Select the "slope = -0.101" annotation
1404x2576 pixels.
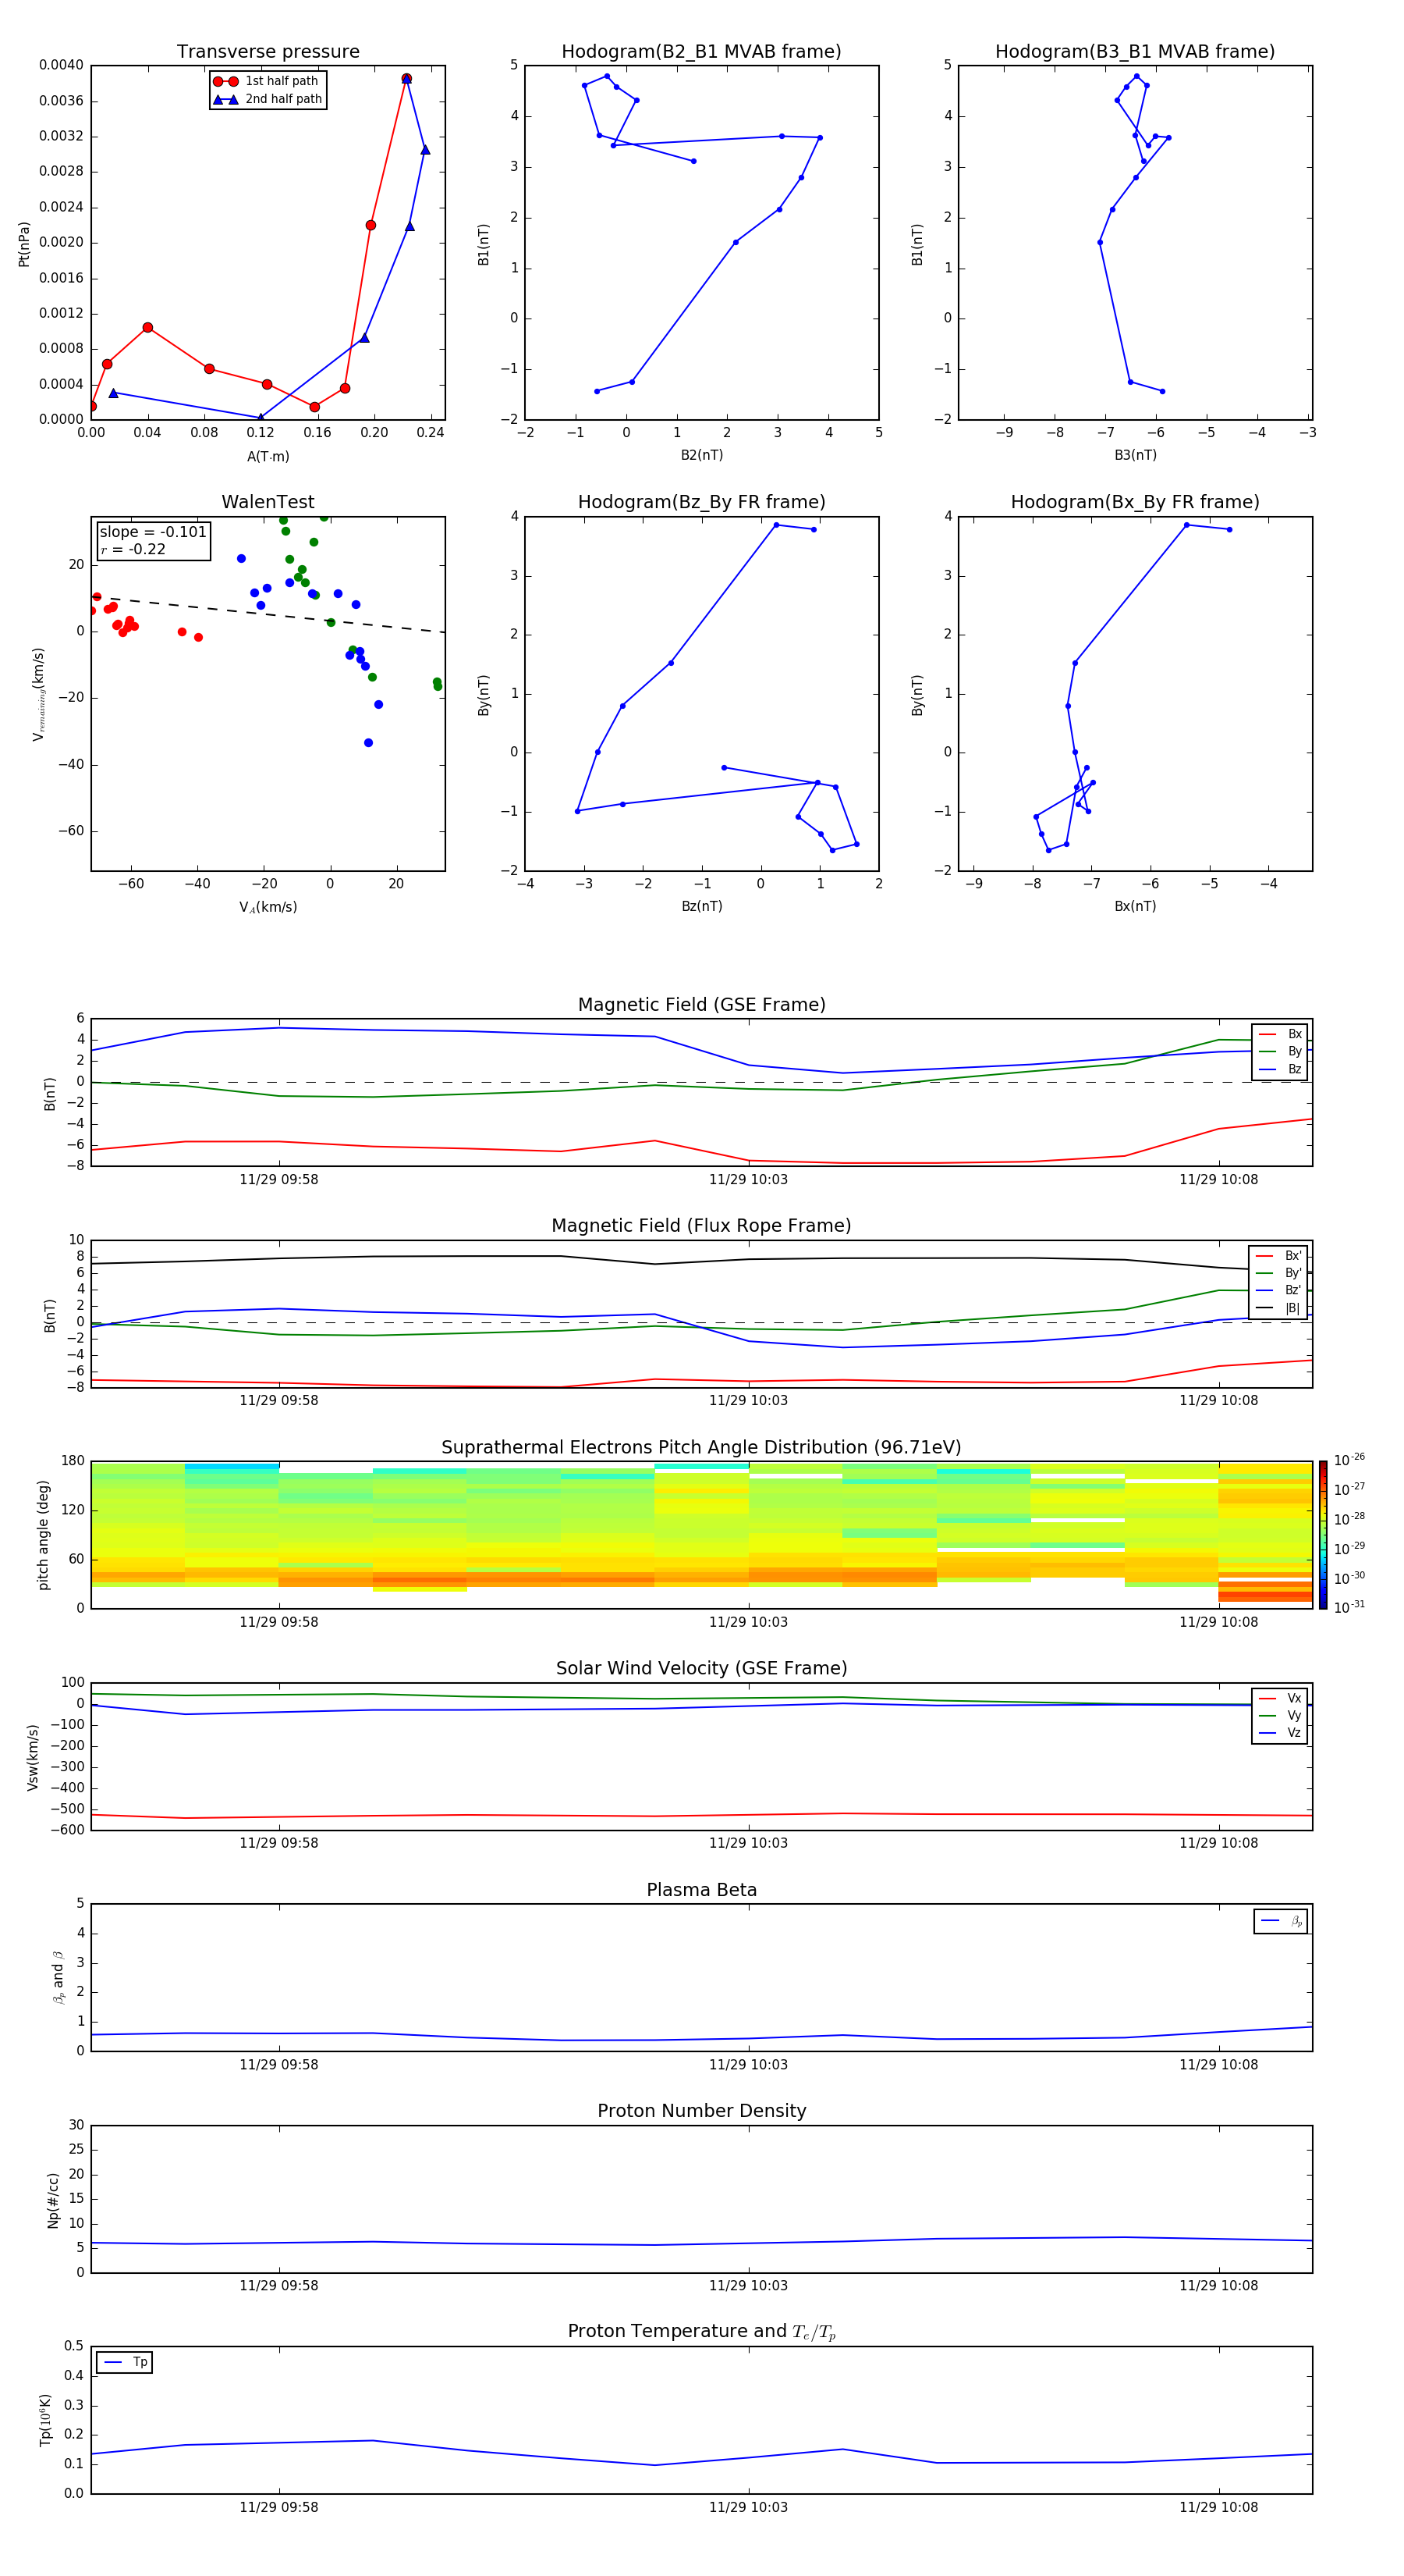click(153, 532)
